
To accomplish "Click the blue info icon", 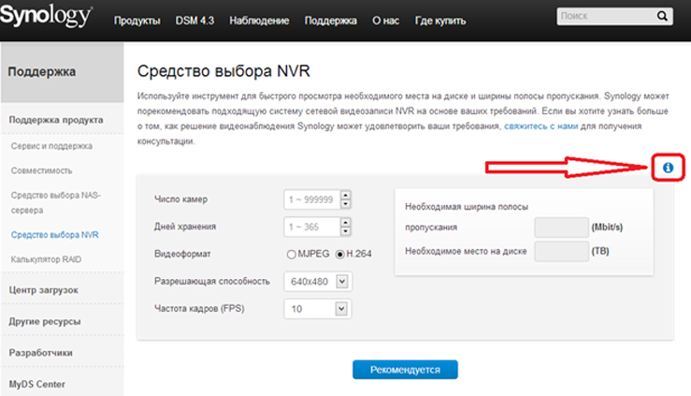I will point(668,168).
